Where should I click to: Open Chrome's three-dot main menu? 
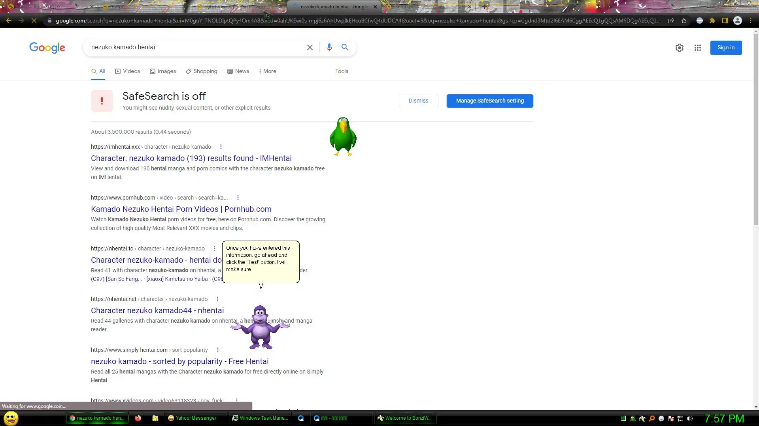coord(750,21)
